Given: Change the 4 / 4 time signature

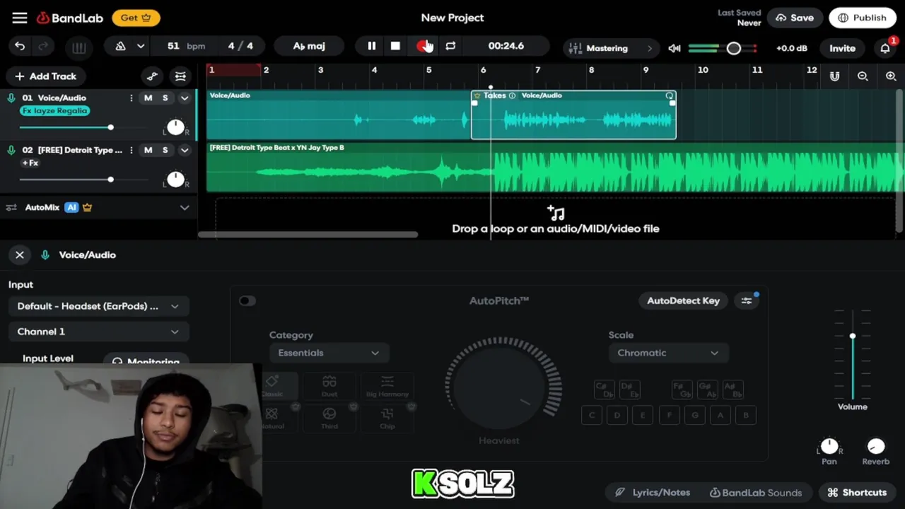Looking at the screenshot, I should coord(240,46).
